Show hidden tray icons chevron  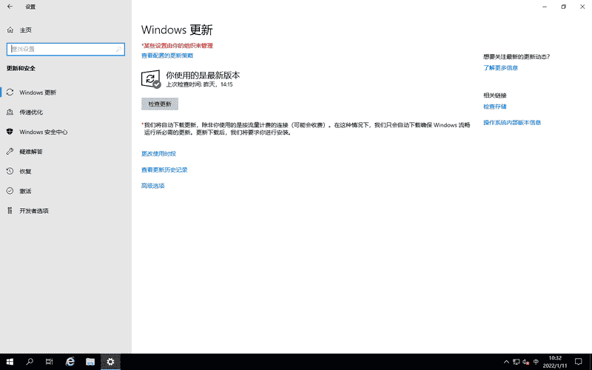coord(506,362)
